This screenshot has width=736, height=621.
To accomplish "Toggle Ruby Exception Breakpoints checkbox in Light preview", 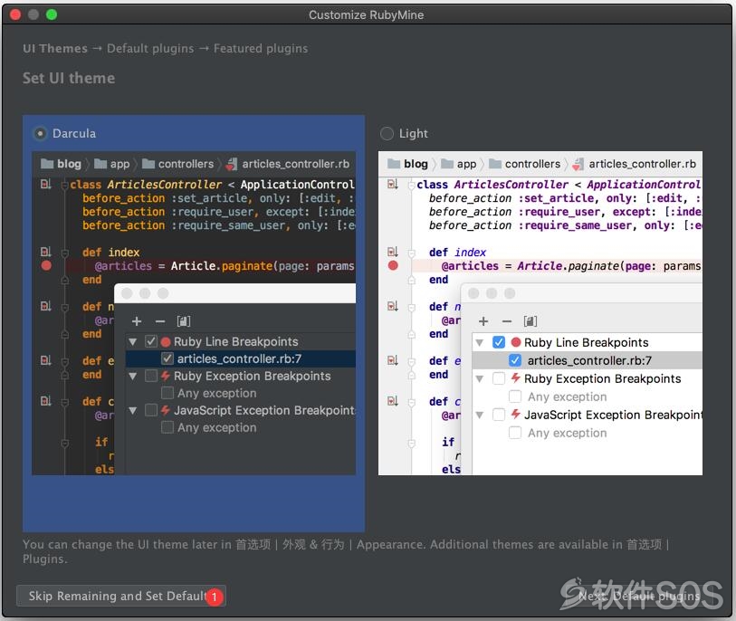I will [x=499, y=378].
